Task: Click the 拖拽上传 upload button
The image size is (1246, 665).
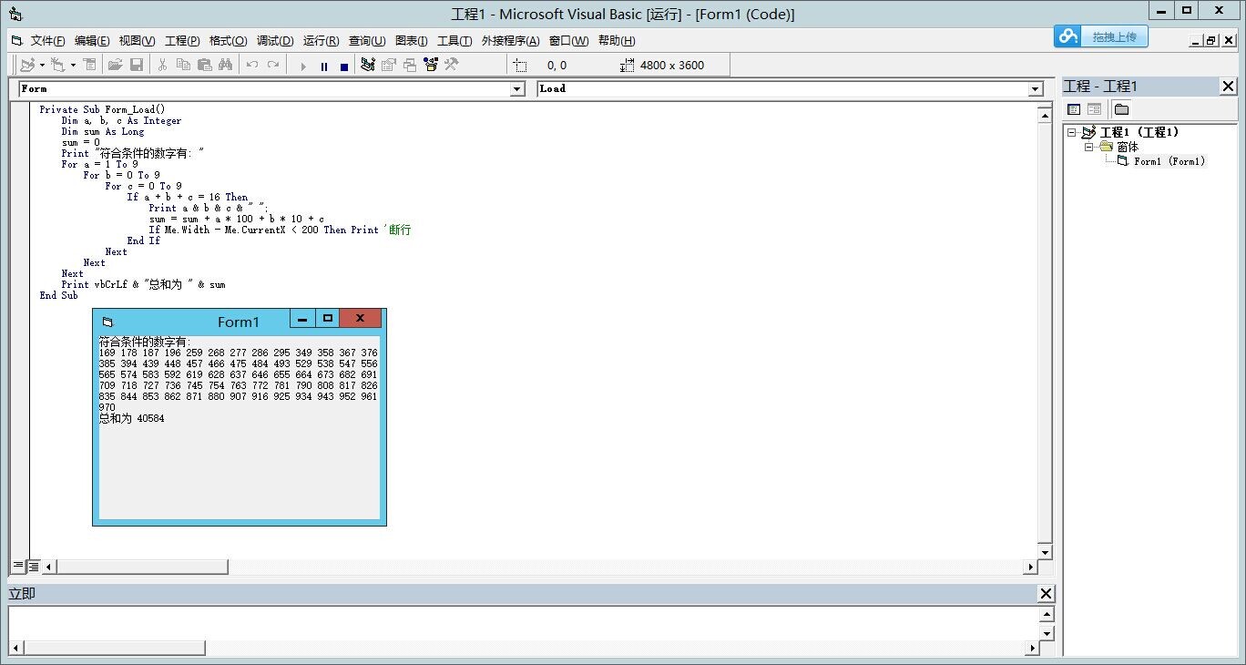Action: click(x=1101, y=36)
